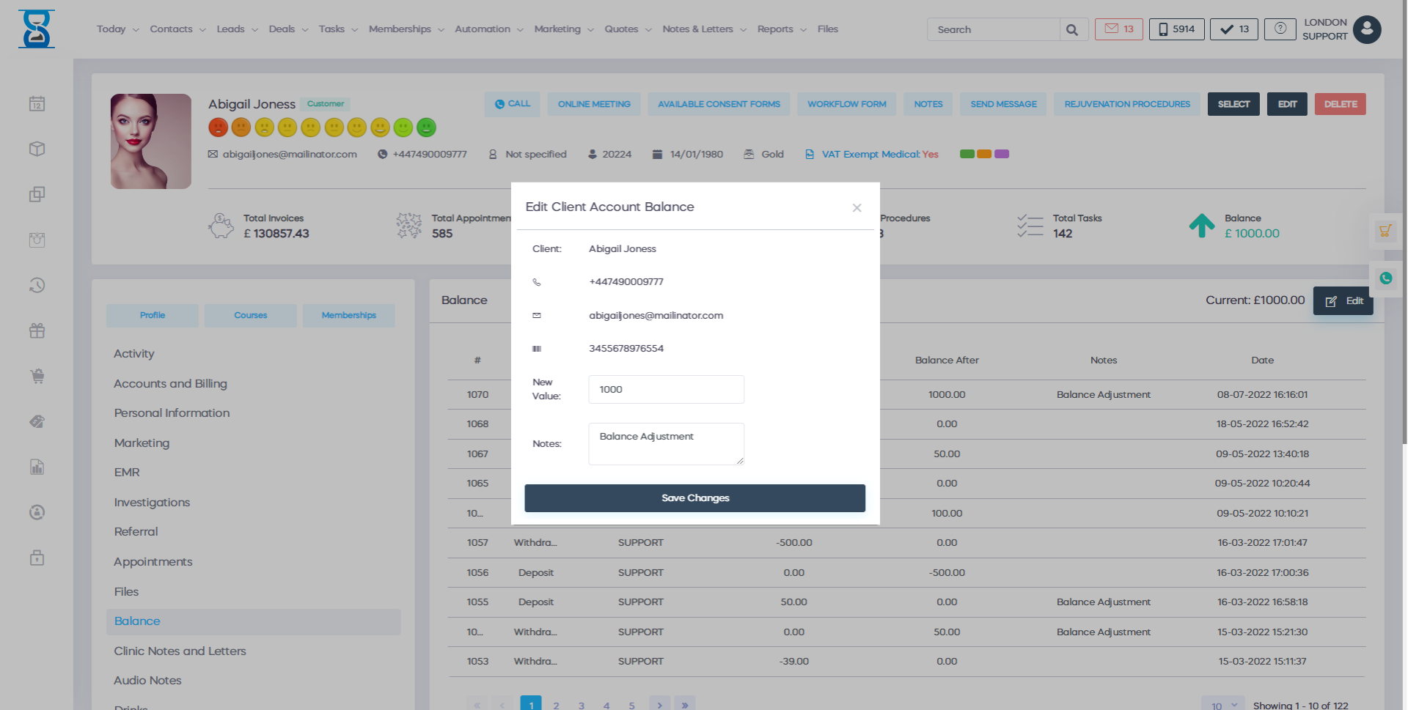Screen dimensions: 1408x710
Task: Click the help question mark icon
Action: coord(1280,29)
